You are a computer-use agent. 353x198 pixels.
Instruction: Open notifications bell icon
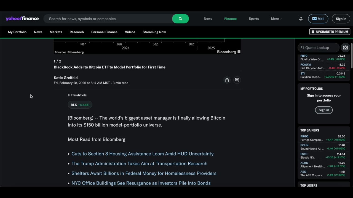[x=301, y=19]
